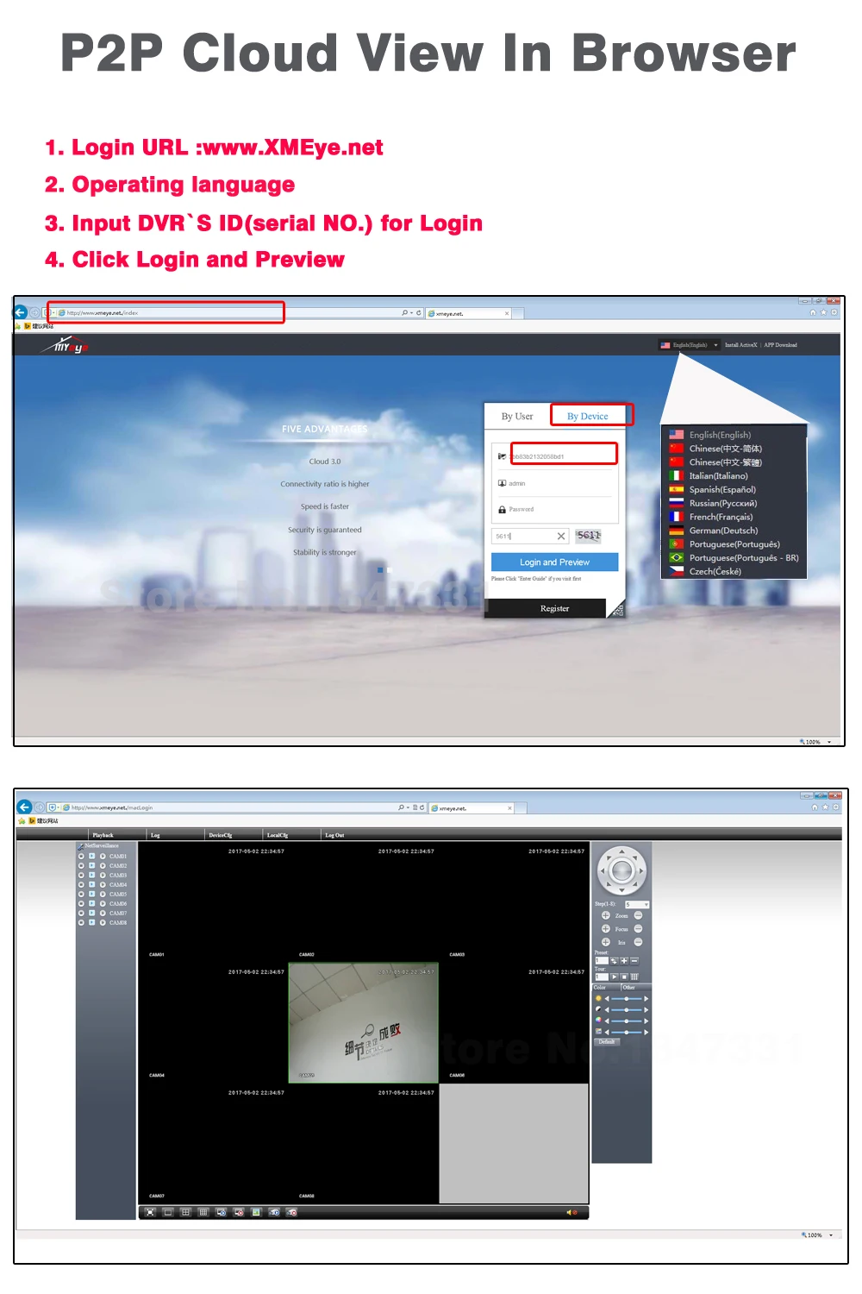The image size is (862, 1294).
Task: Start the tour with play icon
Action: point(615,977)
